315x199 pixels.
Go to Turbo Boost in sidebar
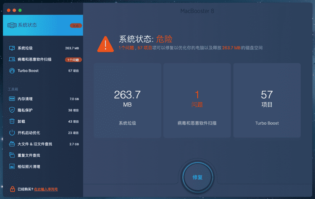43,71
